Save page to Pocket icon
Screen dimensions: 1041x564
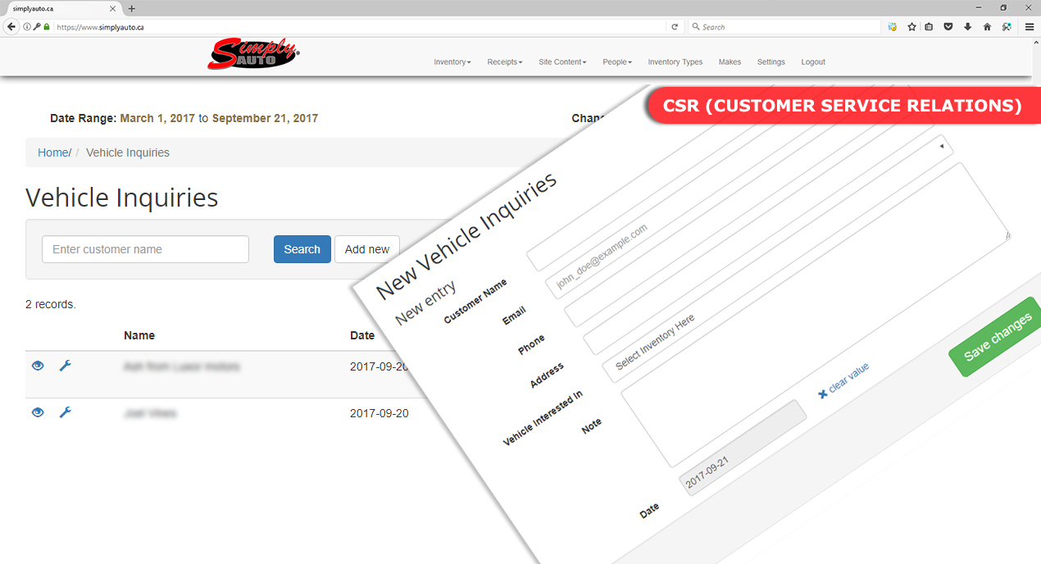(948, 26)
